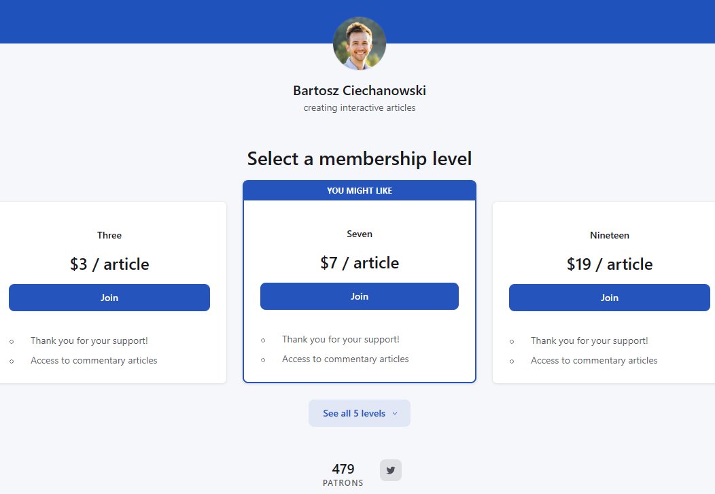This screenshot has height=494, width=715.
Task: Click the 479 patrons count
Action: pos(343,469)
